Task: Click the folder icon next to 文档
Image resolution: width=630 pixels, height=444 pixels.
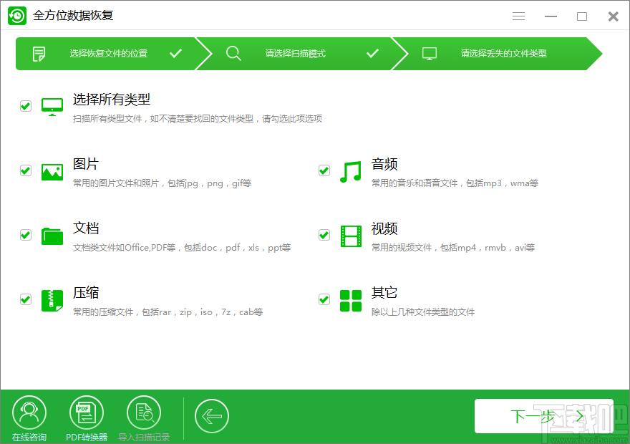Action: [x=52, y=236]
